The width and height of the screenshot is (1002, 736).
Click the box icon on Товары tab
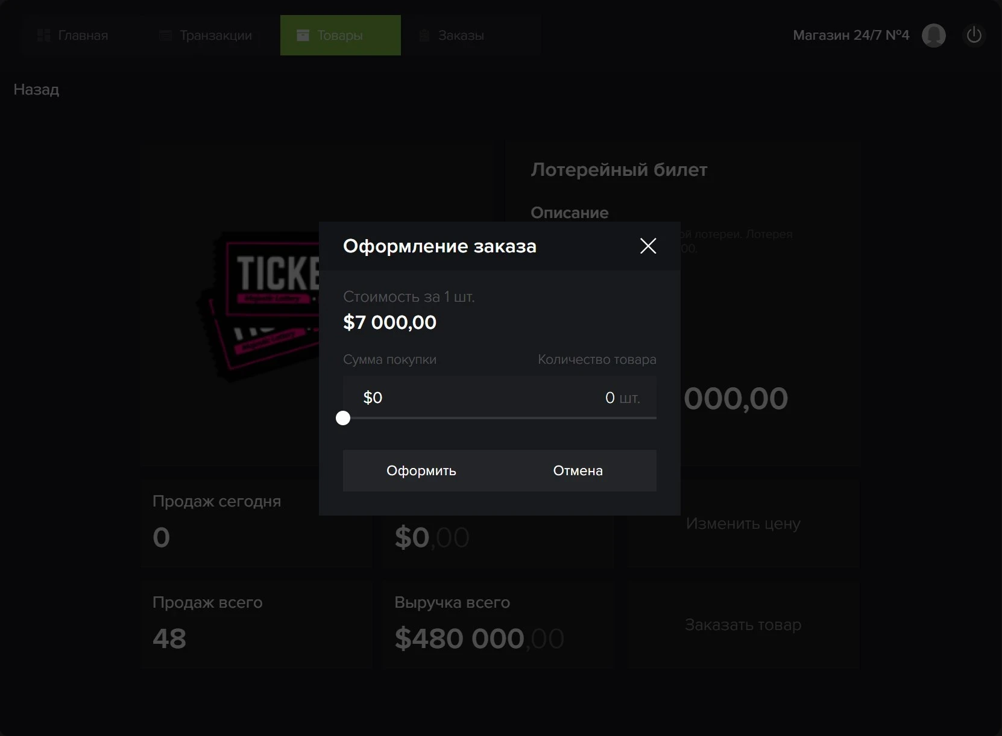pyautogui.click(x=303, y=36)
